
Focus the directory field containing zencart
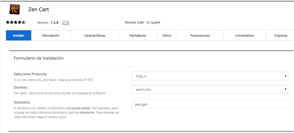pos(210,104)
